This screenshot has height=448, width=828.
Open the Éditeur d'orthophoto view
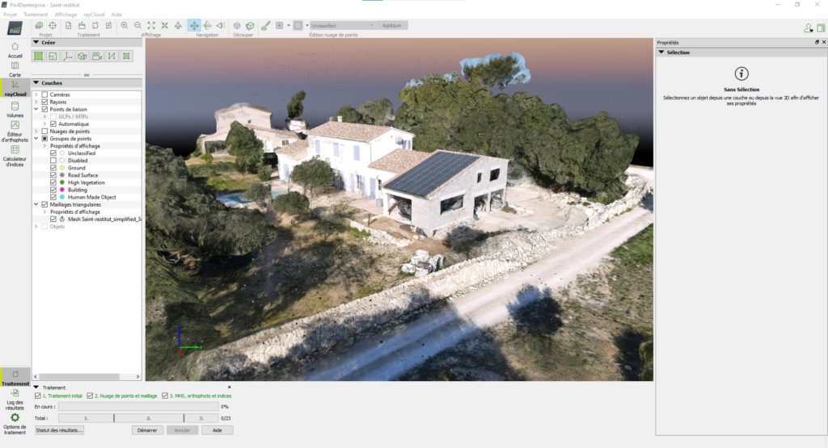coord(15,132)
